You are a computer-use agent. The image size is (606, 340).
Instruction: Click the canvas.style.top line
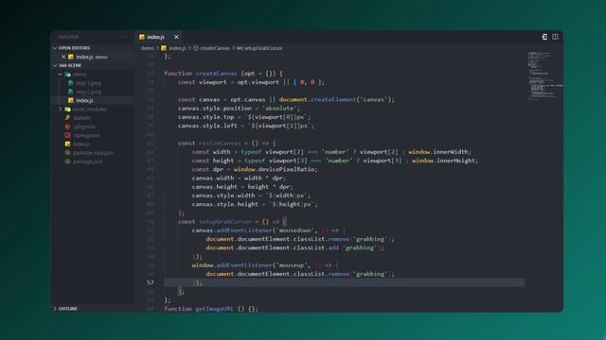[244, 117]
